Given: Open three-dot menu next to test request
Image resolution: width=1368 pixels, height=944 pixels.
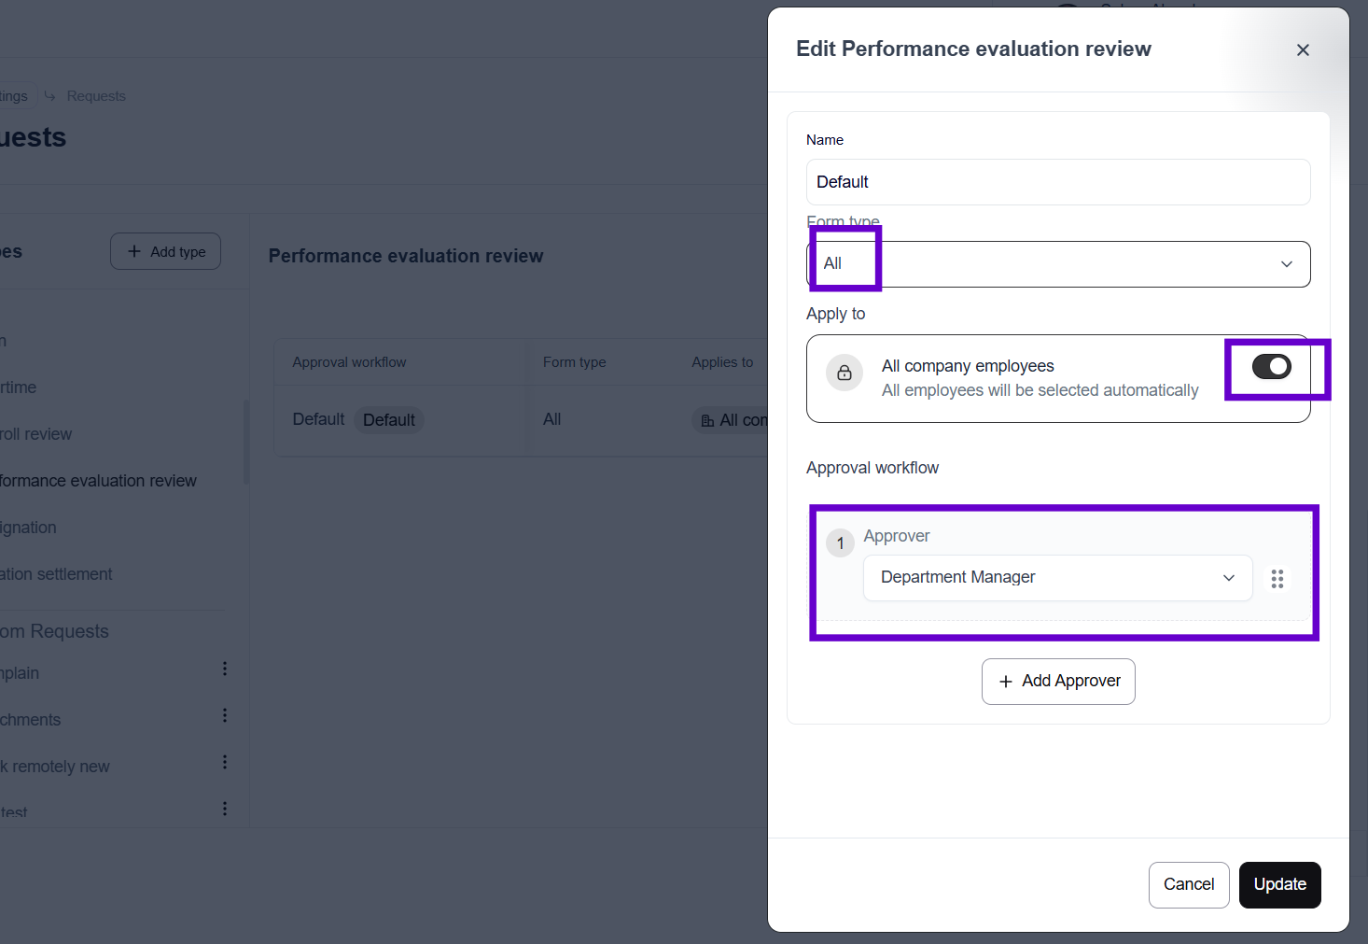Looking at the screenshot, I should tap(225, 808).
